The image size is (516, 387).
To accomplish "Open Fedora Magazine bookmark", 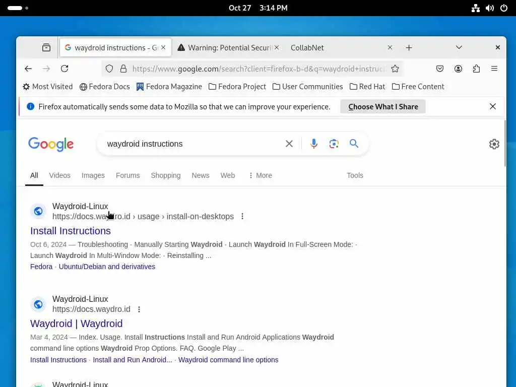I will [169, 87].
